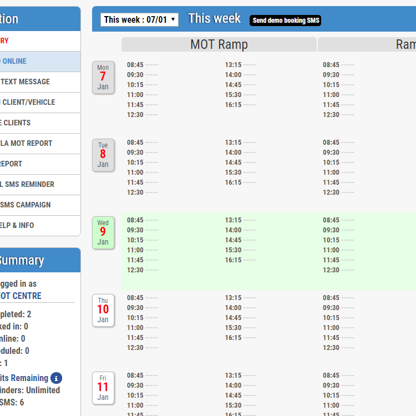Book Thursday 16:15 slot on MOT Ramp
The height and width of the screenshot is (416, 416).
[241, 338]
